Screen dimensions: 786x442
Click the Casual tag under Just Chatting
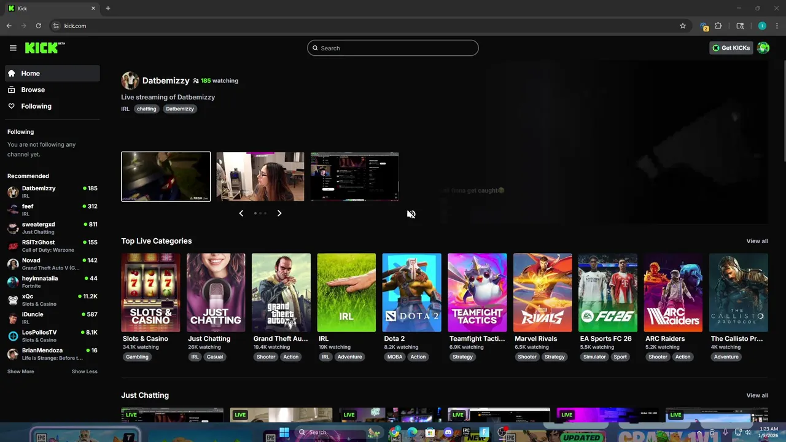[215, 357]
